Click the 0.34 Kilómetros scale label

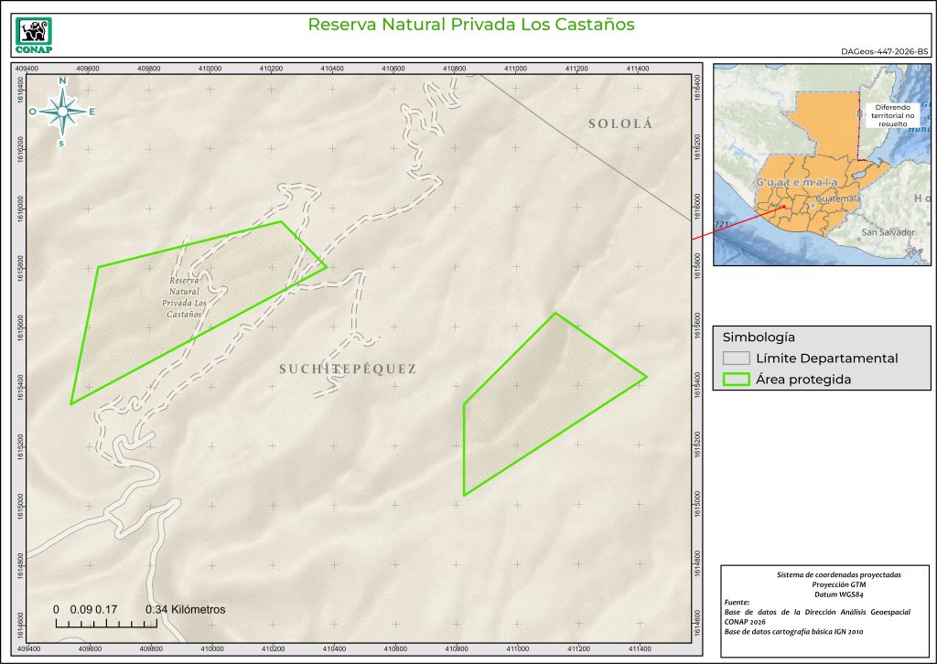185,609
